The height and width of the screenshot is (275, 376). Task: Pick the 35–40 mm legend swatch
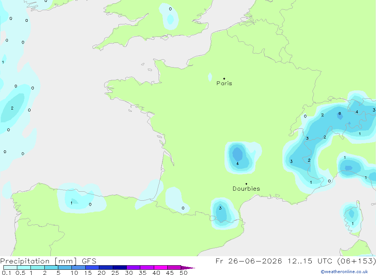click(147, 267)
